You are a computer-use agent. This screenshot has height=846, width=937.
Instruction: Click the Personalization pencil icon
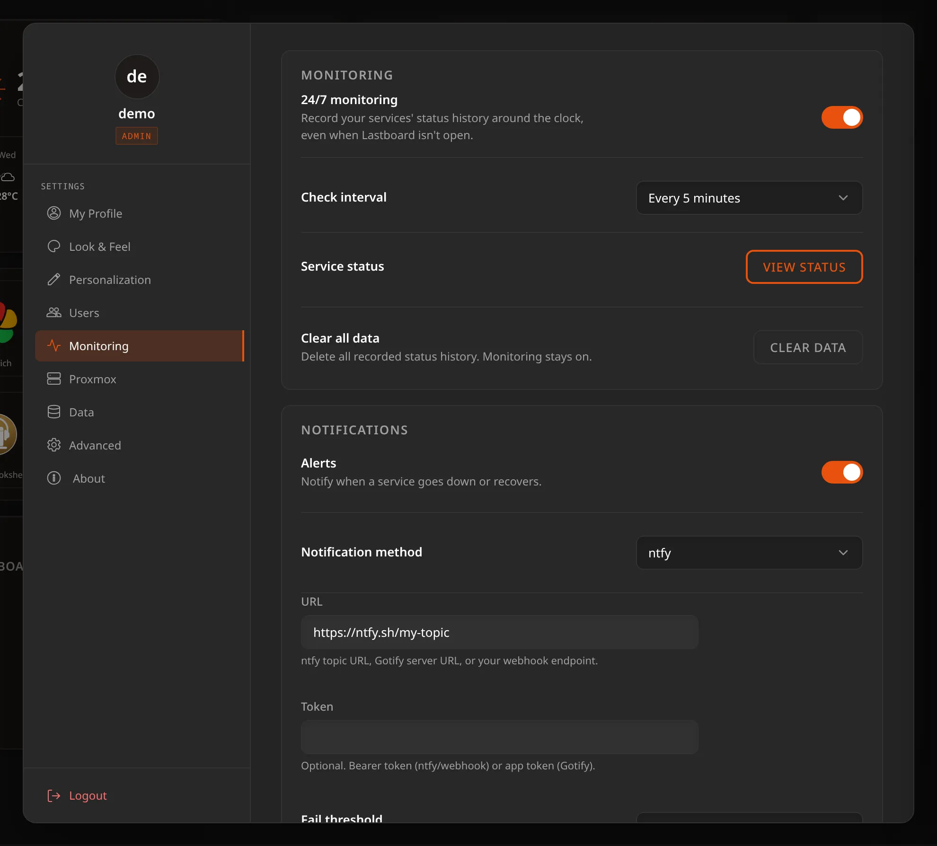tap(54, 280)
